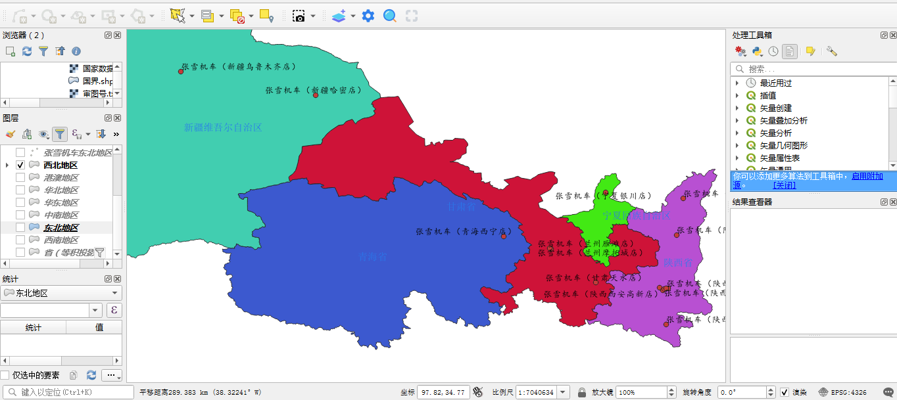897x400 pixels.
Task: Click the Filter Browser funnel icon
Action: coord(43,51)
